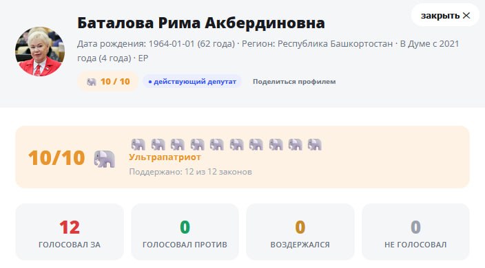485x268 pixels.
Task: Click the Ультрапатриот label
Action: click(x=165, y=157)
